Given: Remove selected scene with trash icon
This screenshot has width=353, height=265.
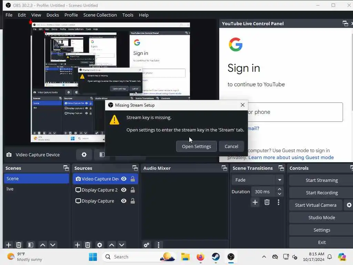Looking at the screenshot, I should click(19, 245).
